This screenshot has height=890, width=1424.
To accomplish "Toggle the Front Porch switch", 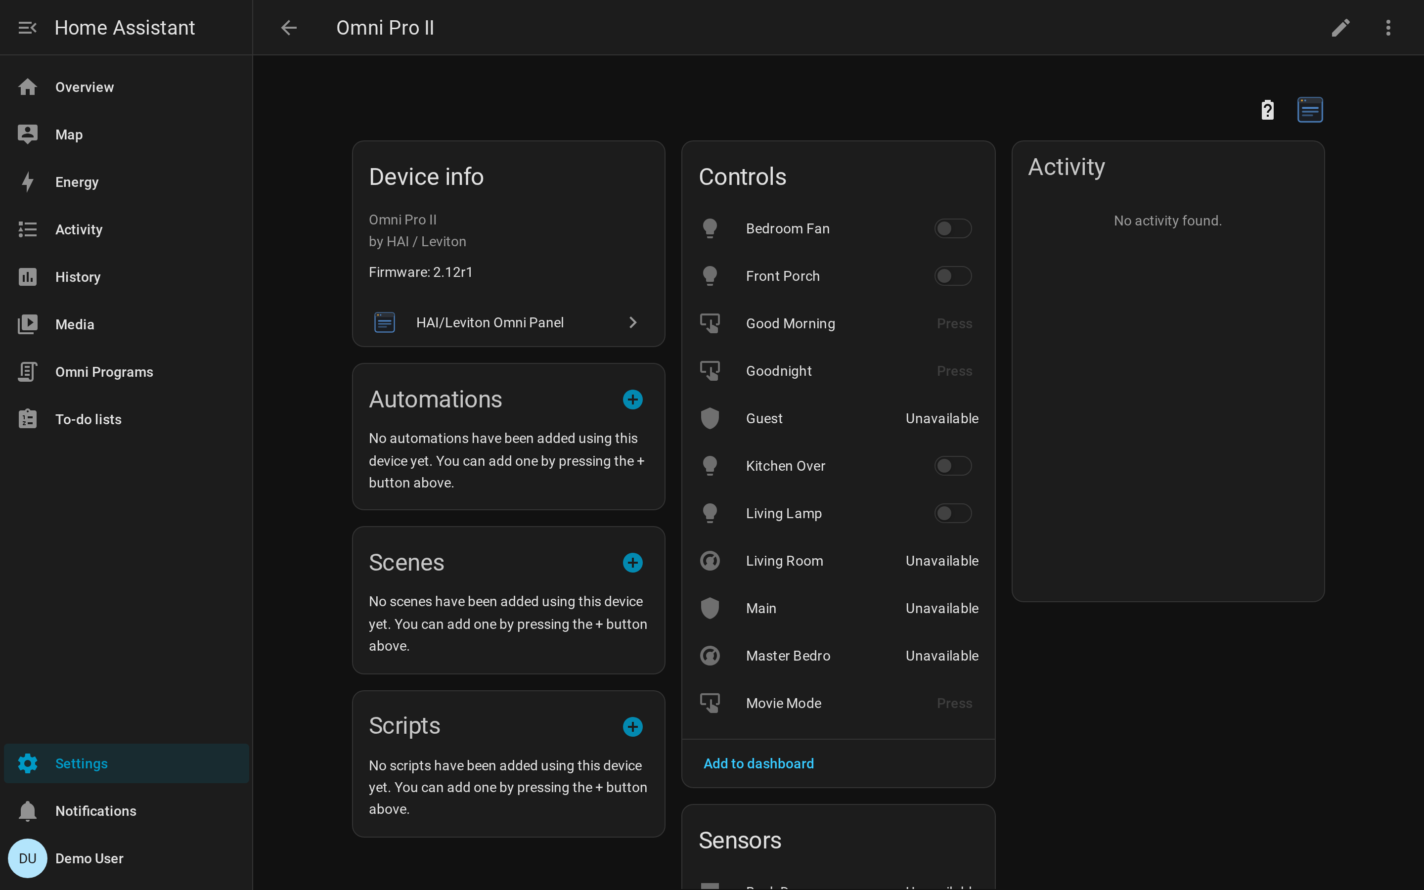I will [953, 276].
